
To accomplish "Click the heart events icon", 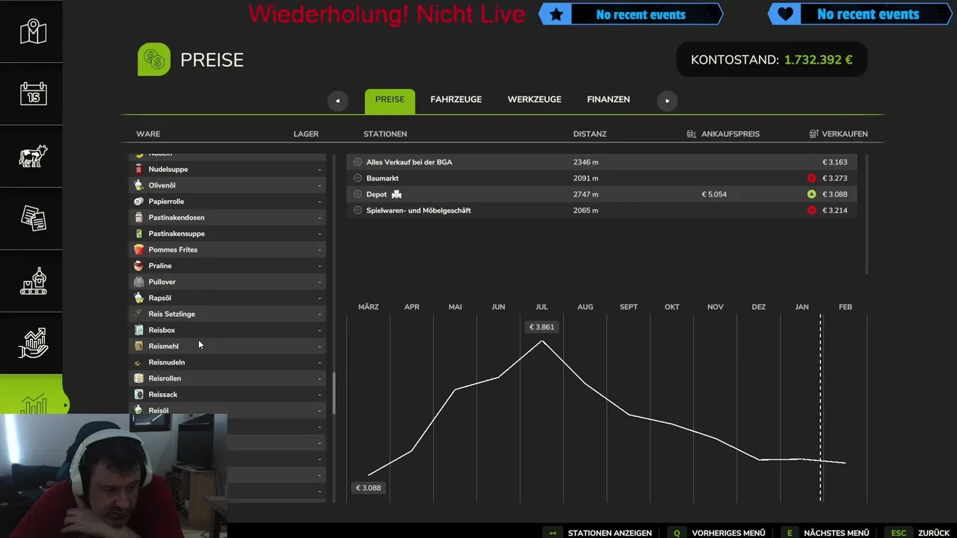I will click(x=785, y=14).
